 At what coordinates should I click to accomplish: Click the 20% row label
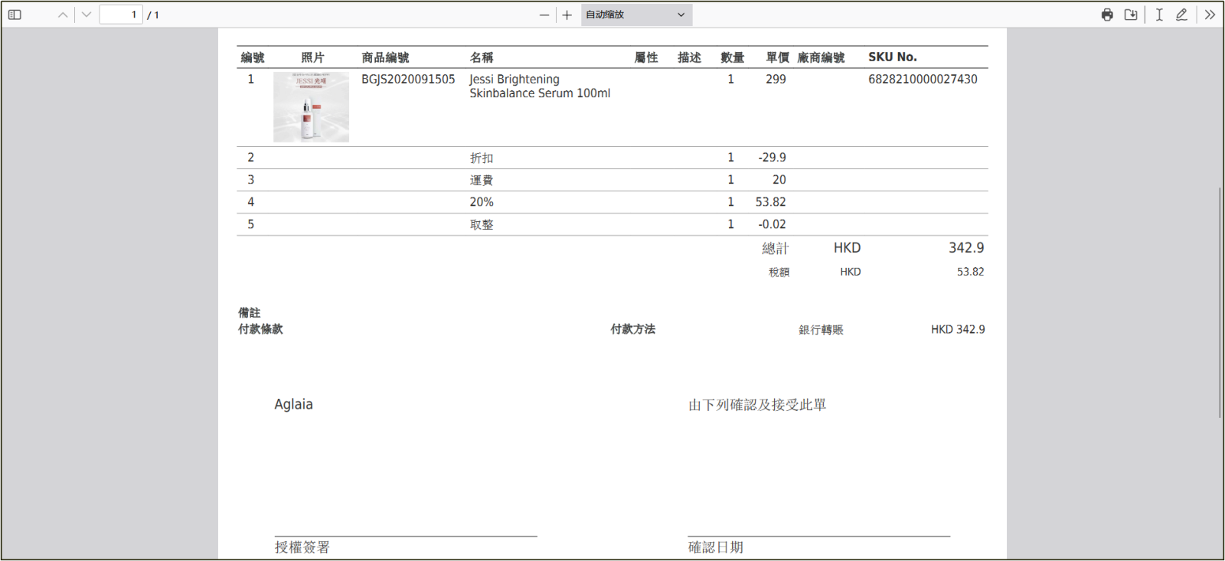[x=482, y=202]
